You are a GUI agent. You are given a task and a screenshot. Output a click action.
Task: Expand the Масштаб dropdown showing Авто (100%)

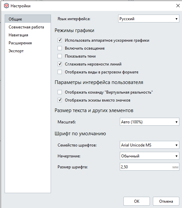click(x=150, y=122)
